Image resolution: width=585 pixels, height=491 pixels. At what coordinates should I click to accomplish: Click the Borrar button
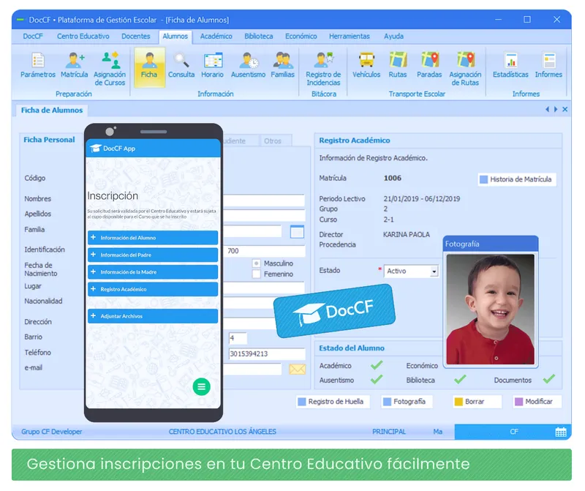[477, 402]
